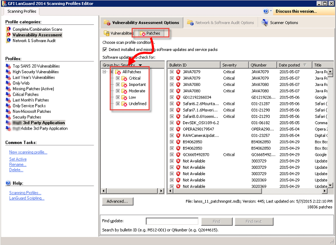Click the Rename... link
Image resolution: width=336 pixels, height=245 pixels.
18,165
